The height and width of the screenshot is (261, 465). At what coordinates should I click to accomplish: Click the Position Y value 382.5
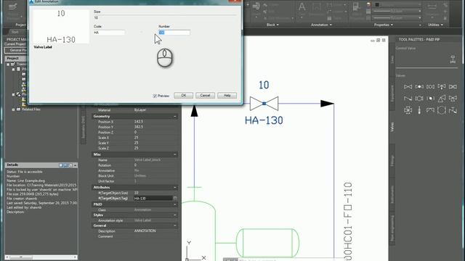pyautogui.click(x=139, y=127)
